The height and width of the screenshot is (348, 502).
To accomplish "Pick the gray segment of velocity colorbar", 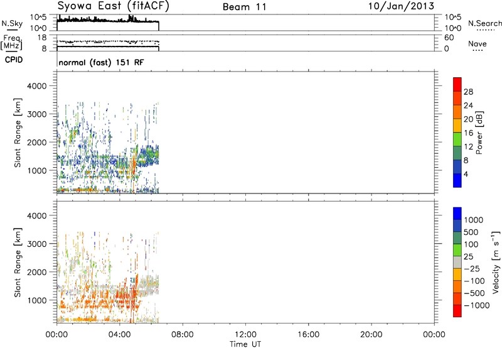I will tap(457, 262).
